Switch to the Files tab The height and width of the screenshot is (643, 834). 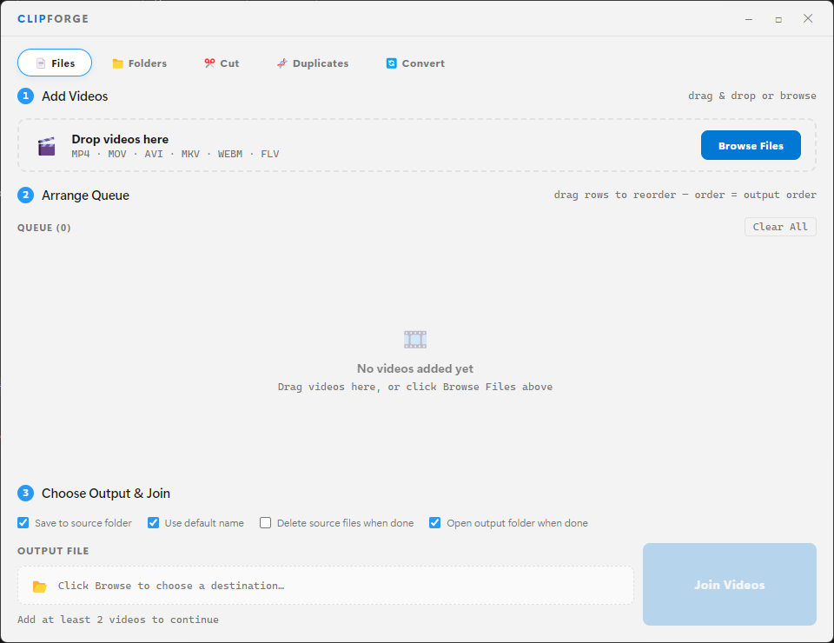55,63
